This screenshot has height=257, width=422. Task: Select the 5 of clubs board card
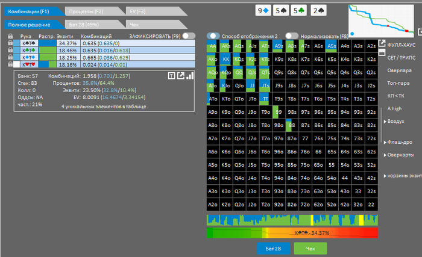tap(299, 11)
